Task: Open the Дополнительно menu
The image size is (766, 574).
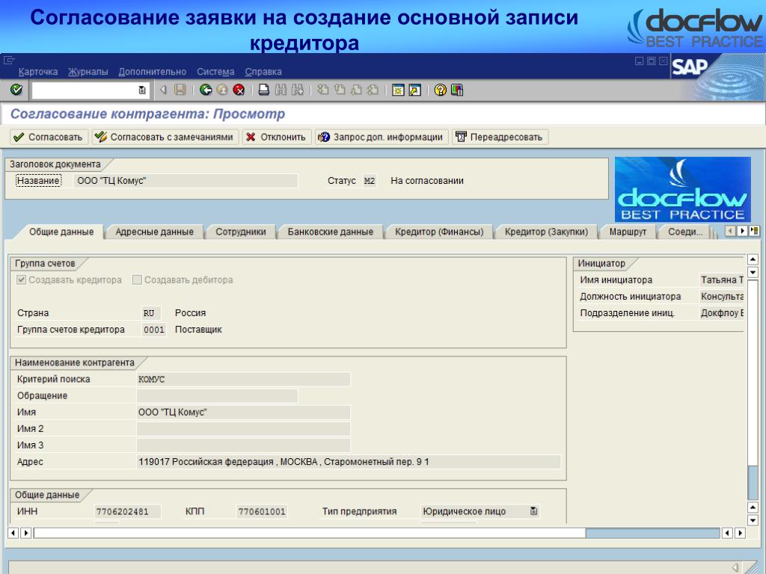Action: pyautogui.click(x=153, y=72)
